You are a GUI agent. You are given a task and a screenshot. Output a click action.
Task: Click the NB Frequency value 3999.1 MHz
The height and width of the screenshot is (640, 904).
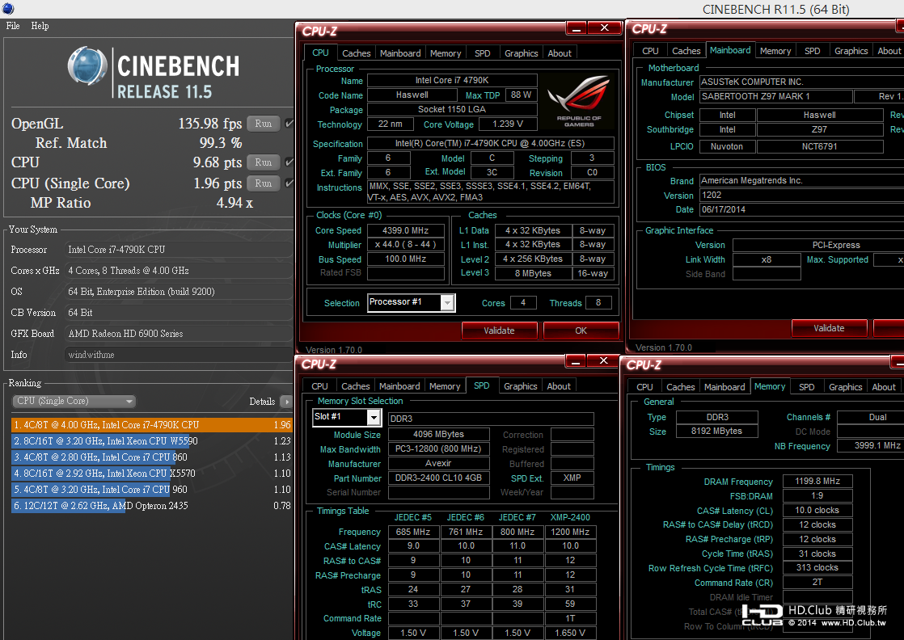pos(871,445)
